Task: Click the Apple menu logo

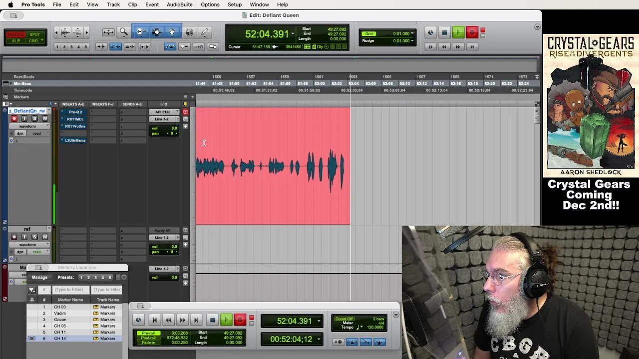Action: coord(10,4)
